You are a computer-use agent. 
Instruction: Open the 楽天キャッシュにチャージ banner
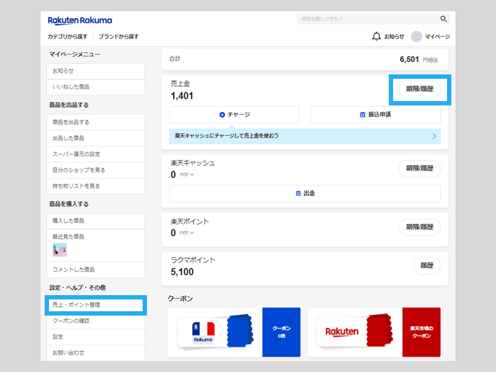[x=305, y=136]
